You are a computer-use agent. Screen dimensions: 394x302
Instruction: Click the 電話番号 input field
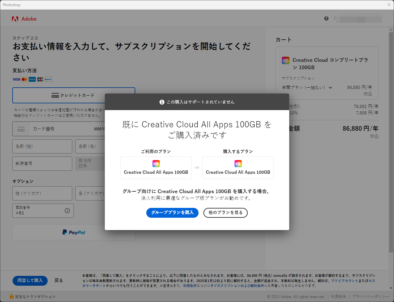pos(43,211)
